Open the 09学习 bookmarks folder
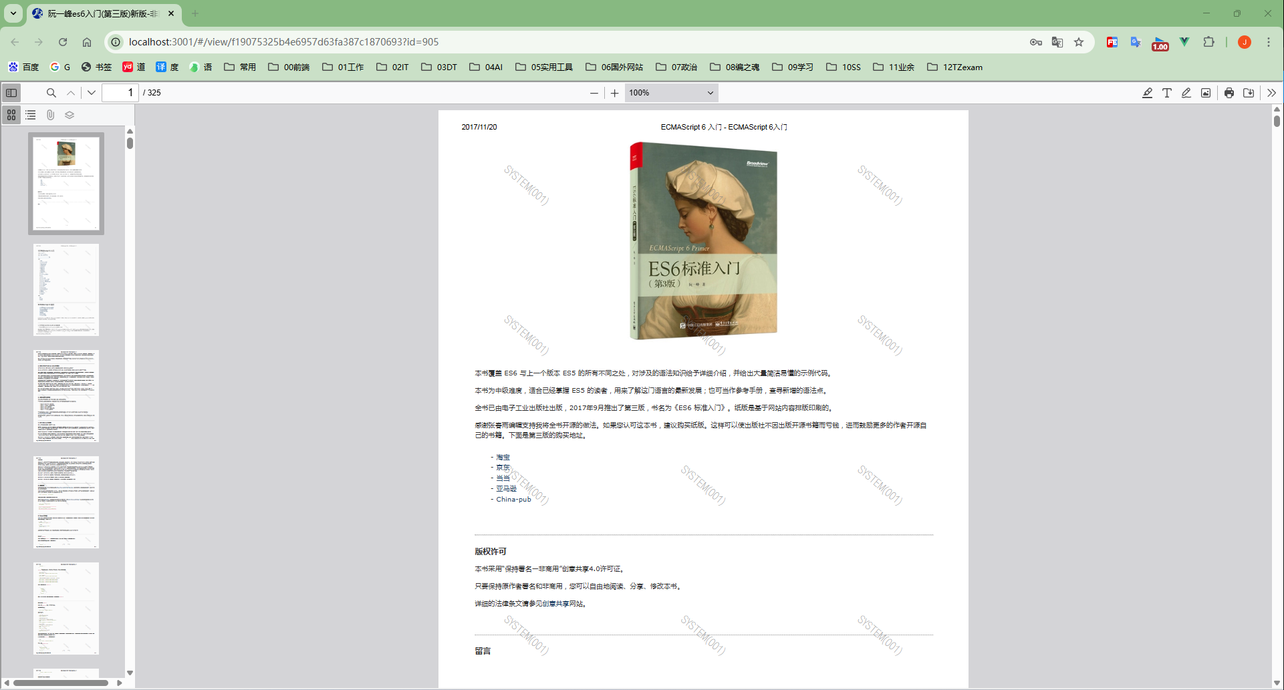Viewport: 1284px width, 690px height. [793, 67]
